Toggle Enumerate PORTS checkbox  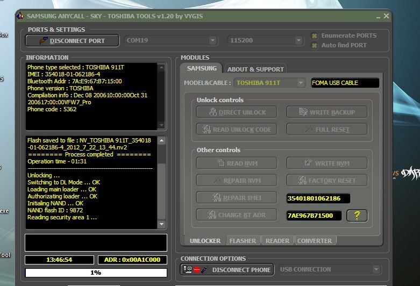point(315,35)
